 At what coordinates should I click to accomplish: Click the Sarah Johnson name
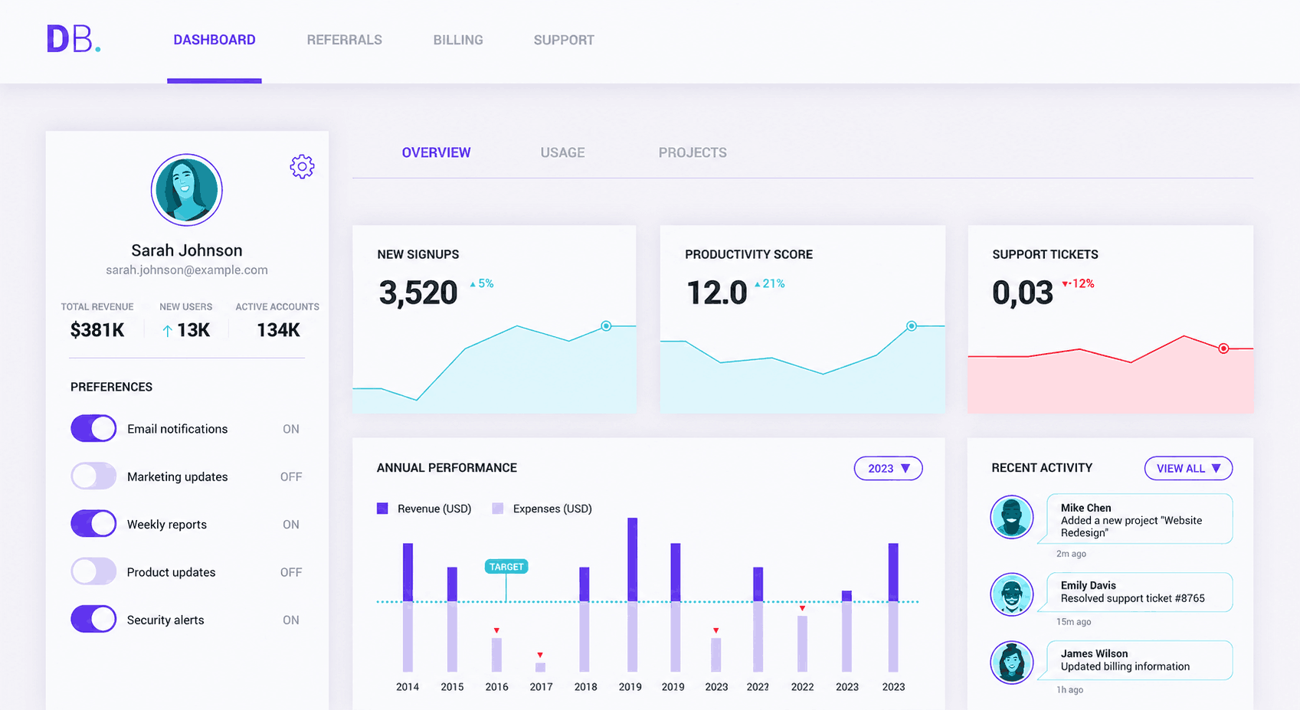[x=187, y=250]
